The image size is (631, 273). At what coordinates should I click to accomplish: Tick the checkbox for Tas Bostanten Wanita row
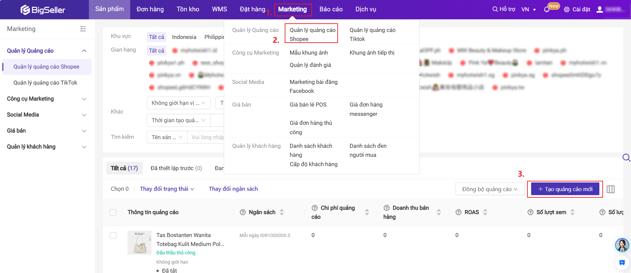tap(113, 235)
